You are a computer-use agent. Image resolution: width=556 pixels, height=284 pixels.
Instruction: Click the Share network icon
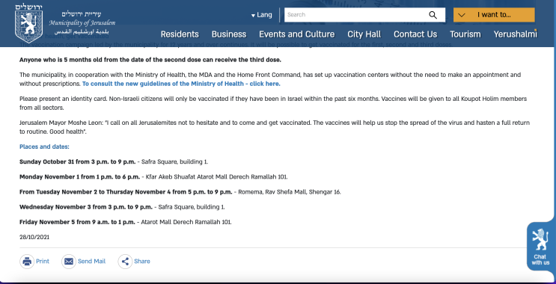click(x=125, y=262)
